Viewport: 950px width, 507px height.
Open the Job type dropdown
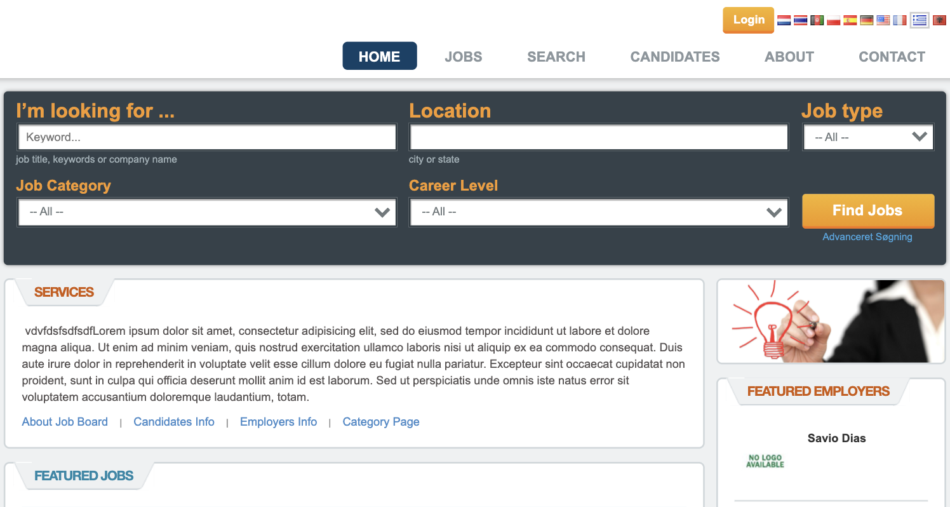coord(868,137)
